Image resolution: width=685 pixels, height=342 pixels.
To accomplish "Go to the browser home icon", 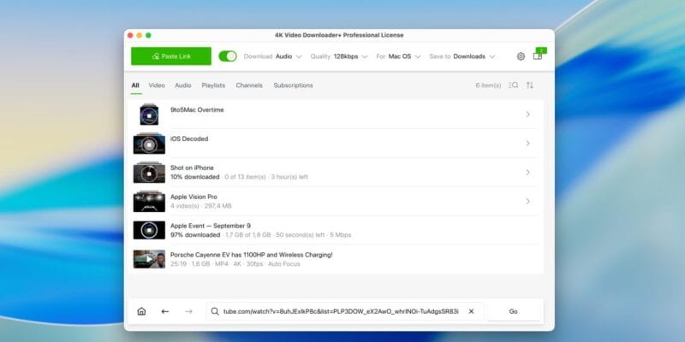I will coord(141,311).
